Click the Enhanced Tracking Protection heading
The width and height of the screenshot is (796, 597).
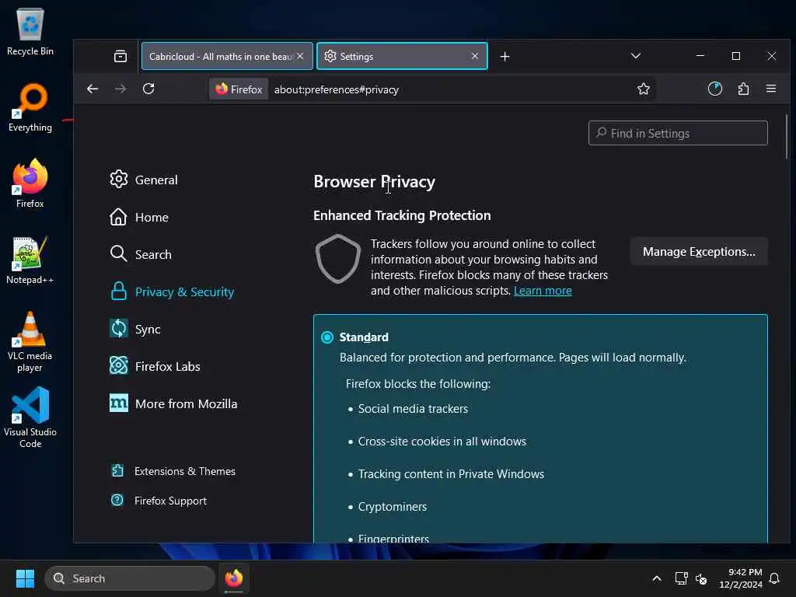coord(402,215)
